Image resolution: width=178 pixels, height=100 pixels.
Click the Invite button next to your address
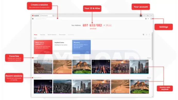[x=109, y=25]
